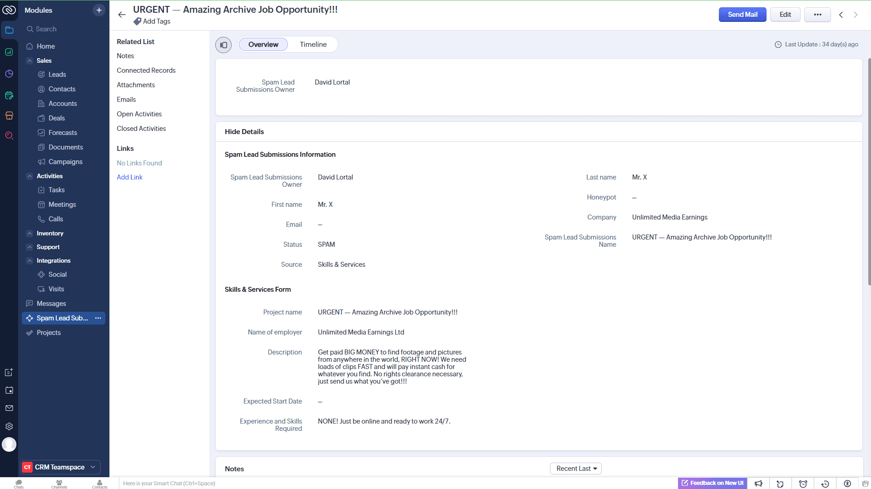871x489 pixels.
Task: Click Hide Details to collapse the section
Action: click(x=244, y=132)
